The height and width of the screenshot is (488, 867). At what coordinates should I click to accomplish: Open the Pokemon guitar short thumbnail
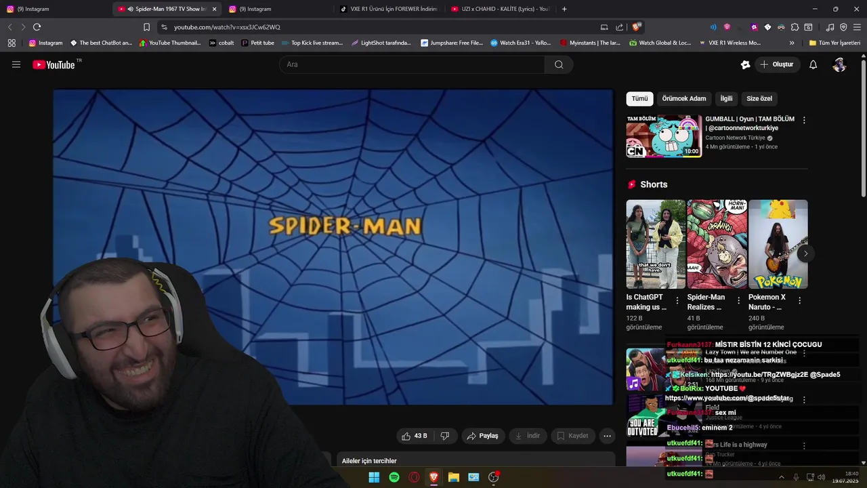point(778,244)
